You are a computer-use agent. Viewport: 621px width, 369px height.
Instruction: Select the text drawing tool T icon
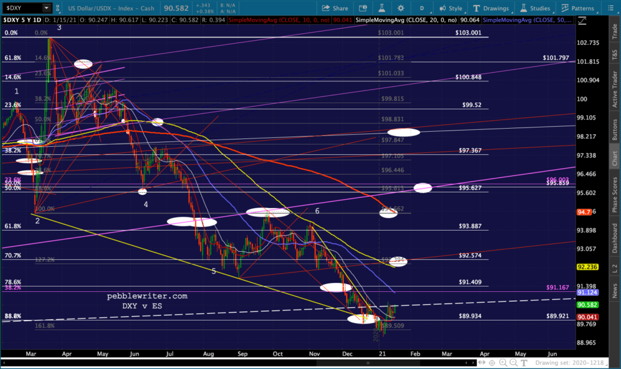[x=524, y=363]
